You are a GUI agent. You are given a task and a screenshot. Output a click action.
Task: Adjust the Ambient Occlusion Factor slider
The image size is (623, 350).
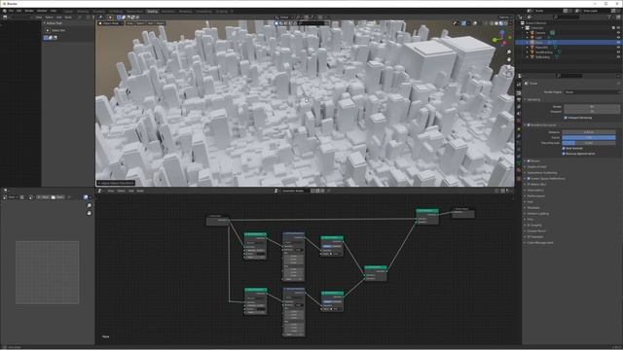[589, 137]
